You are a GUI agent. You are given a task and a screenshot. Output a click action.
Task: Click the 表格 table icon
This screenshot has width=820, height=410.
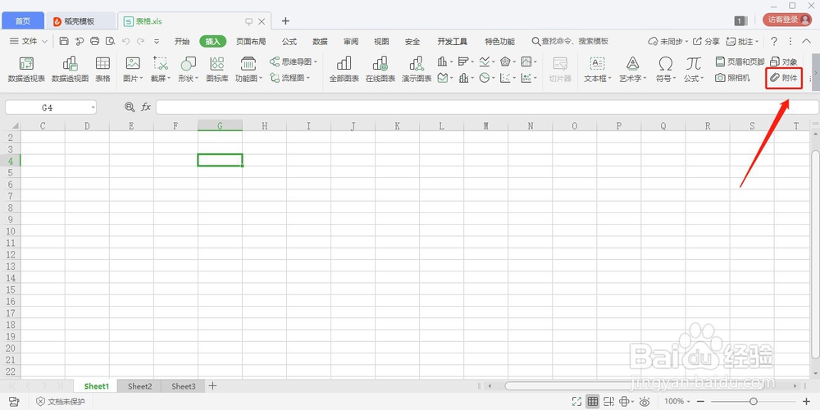pos(102,70)
